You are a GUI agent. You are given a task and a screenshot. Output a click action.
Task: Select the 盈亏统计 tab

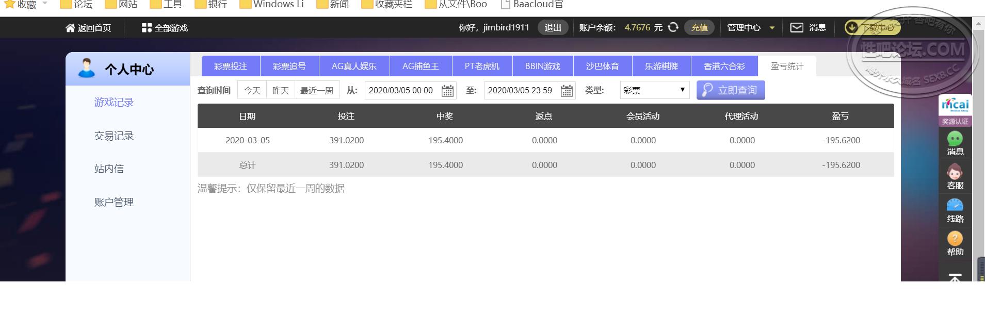(787, 66)
